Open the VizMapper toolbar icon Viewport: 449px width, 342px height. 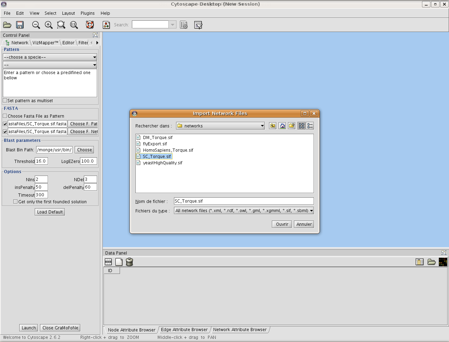(106, 25)
